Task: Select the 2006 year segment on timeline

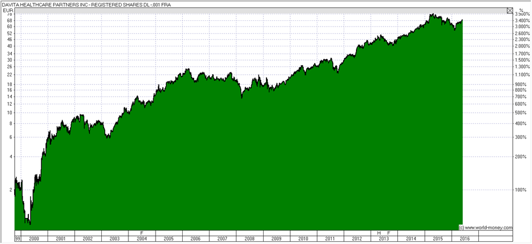Action: 196,239
